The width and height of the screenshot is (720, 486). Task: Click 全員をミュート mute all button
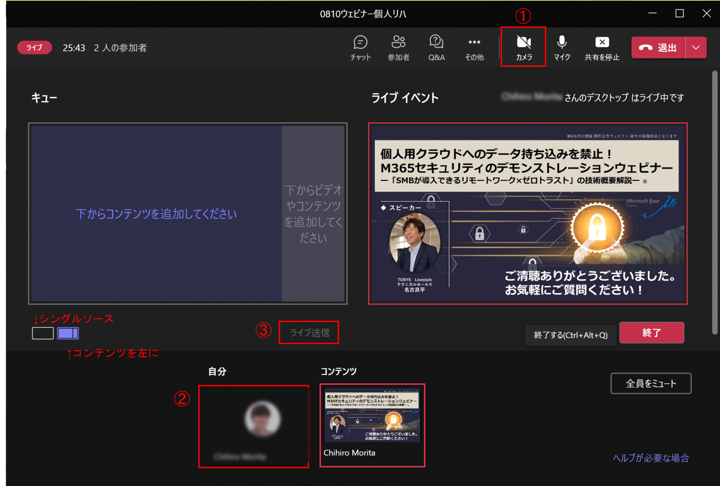pos(651,383)
